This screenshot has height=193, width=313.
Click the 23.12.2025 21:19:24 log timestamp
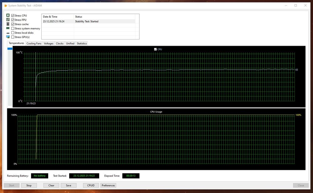(54, 21)
